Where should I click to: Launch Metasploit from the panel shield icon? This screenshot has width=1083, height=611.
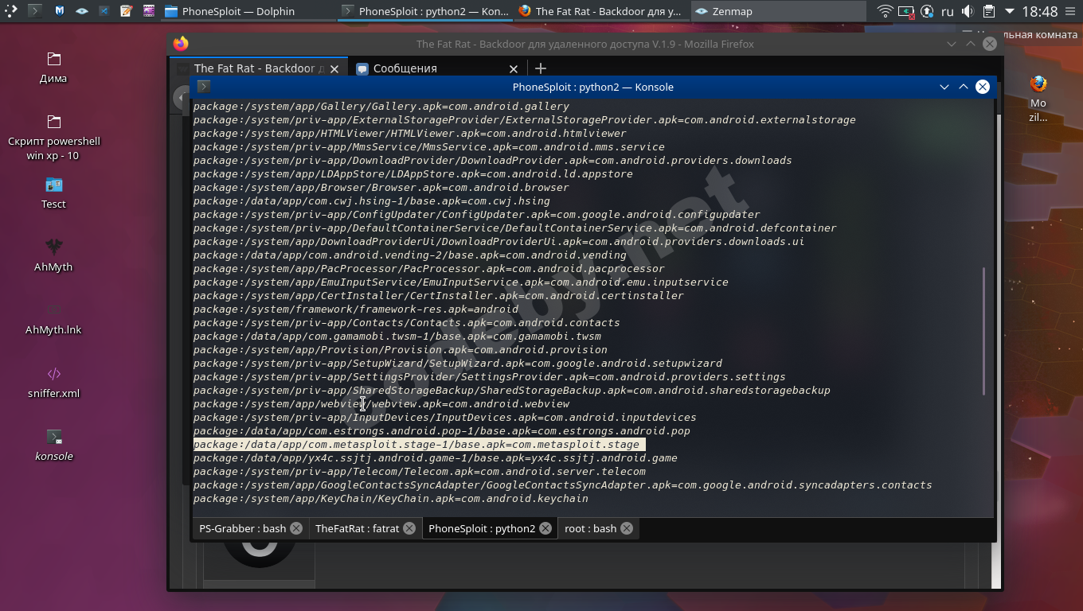coord(60,11)
